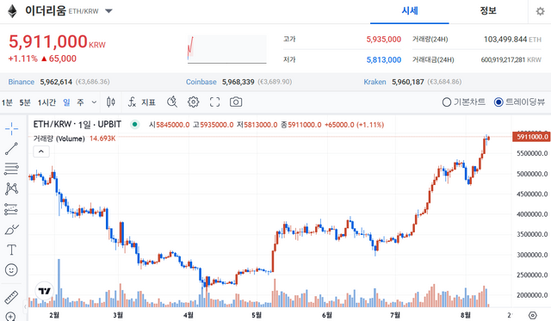Switch to the 시세 tab
Image resolution: width=551 pixels, height=321 pixels.
(x=410, y=11)
